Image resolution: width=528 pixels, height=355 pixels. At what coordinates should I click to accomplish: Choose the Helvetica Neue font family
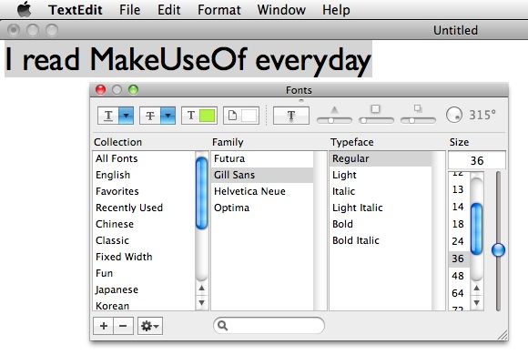[262, 191]
